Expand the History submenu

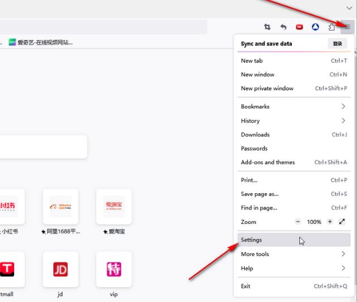coord(294,121)
